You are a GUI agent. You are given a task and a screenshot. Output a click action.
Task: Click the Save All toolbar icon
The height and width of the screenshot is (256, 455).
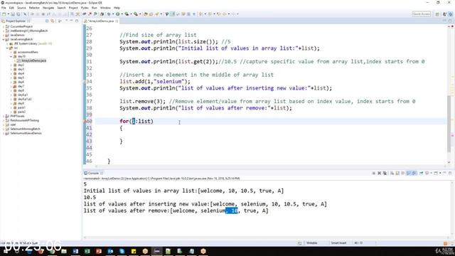tap(18, 14)
